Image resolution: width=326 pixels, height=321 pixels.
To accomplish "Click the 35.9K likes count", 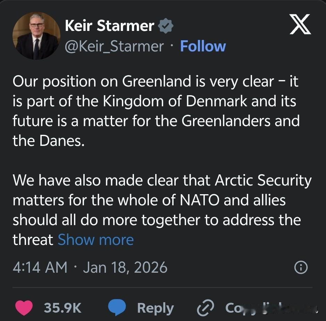I will click(62, 308).
